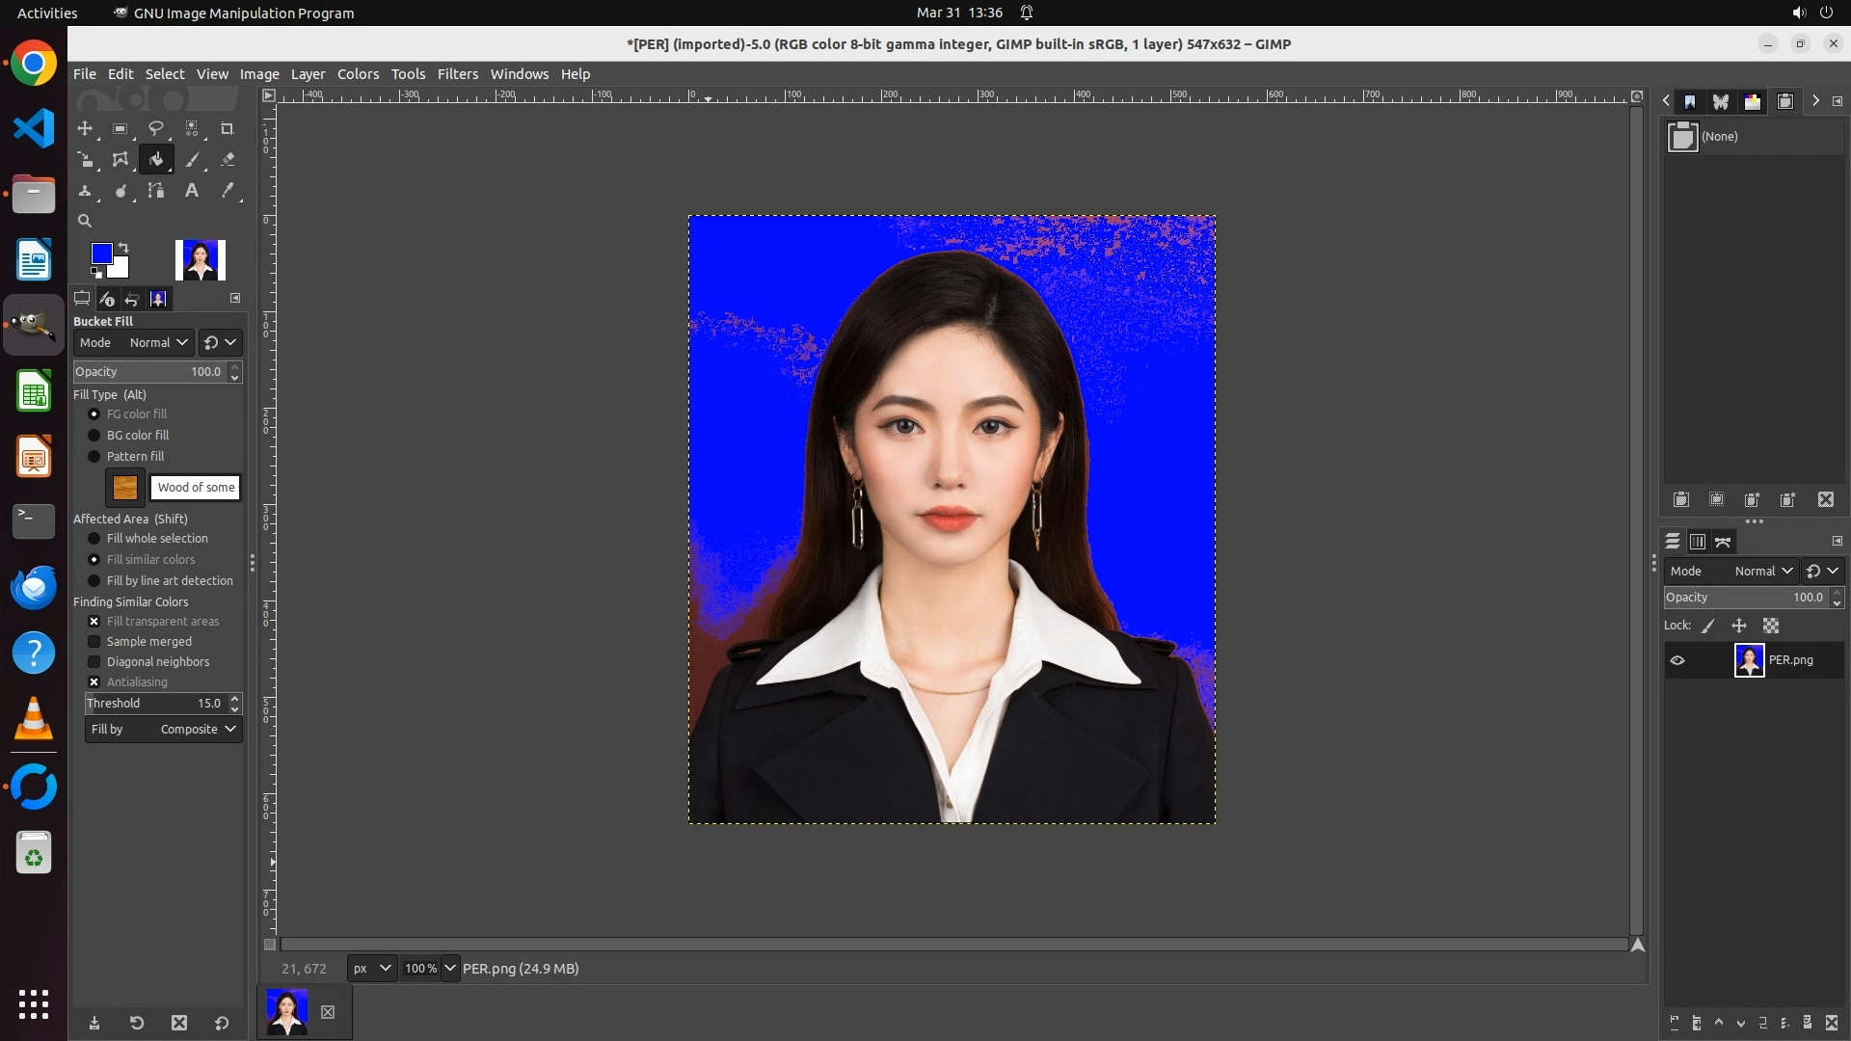The width and height of the screenshot is (1851, 1041).
Task: Select the Clone stamp tool
Action: pyautogui.click(x=85, y=191)
